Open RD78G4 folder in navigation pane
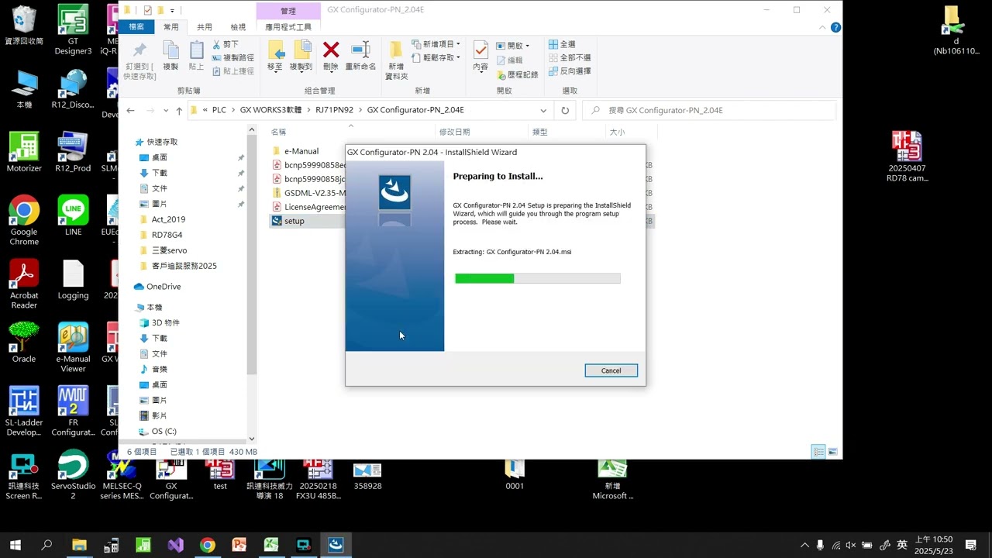 [167, 235]
